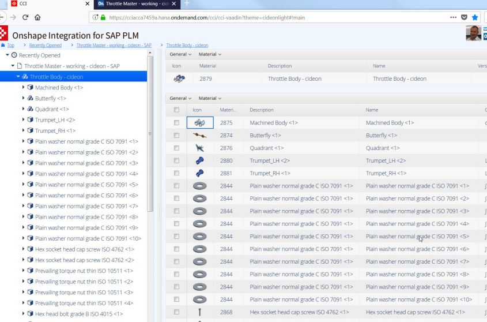Expand Machined Body <1> tree node

pyautogui.click(x=23, y=87)
